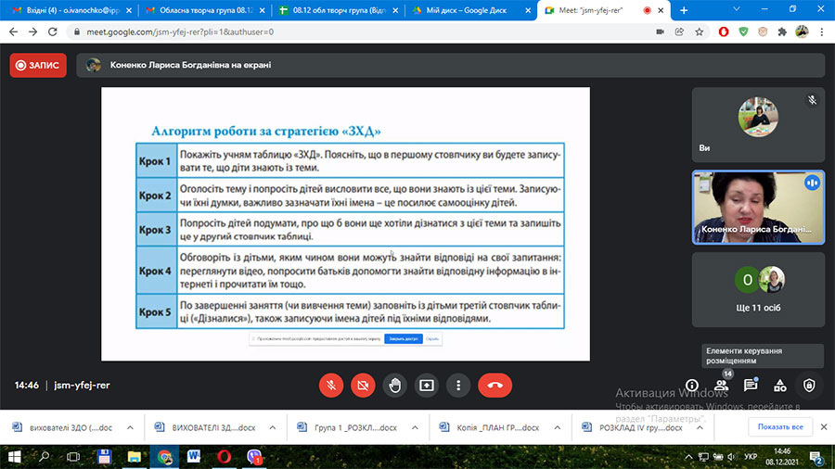Open the activities shapes icon
Viewport: 835px width, 469px height.
pos(779,386)
